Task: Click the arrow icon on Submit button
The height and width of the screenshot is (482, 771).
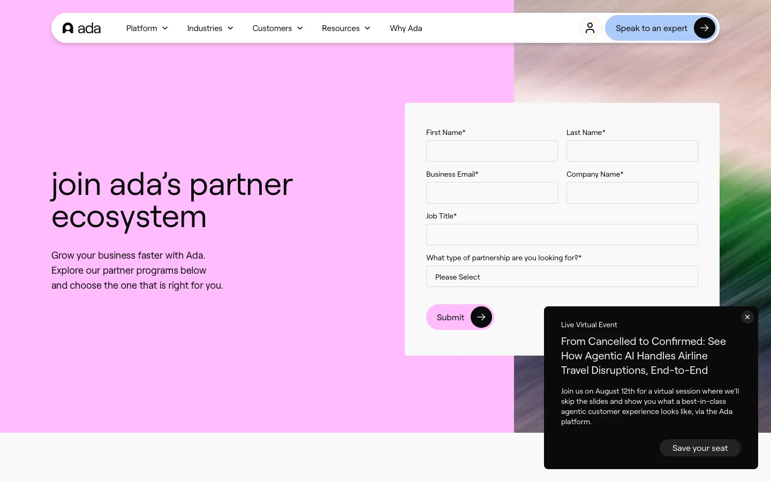Action: 481,317
